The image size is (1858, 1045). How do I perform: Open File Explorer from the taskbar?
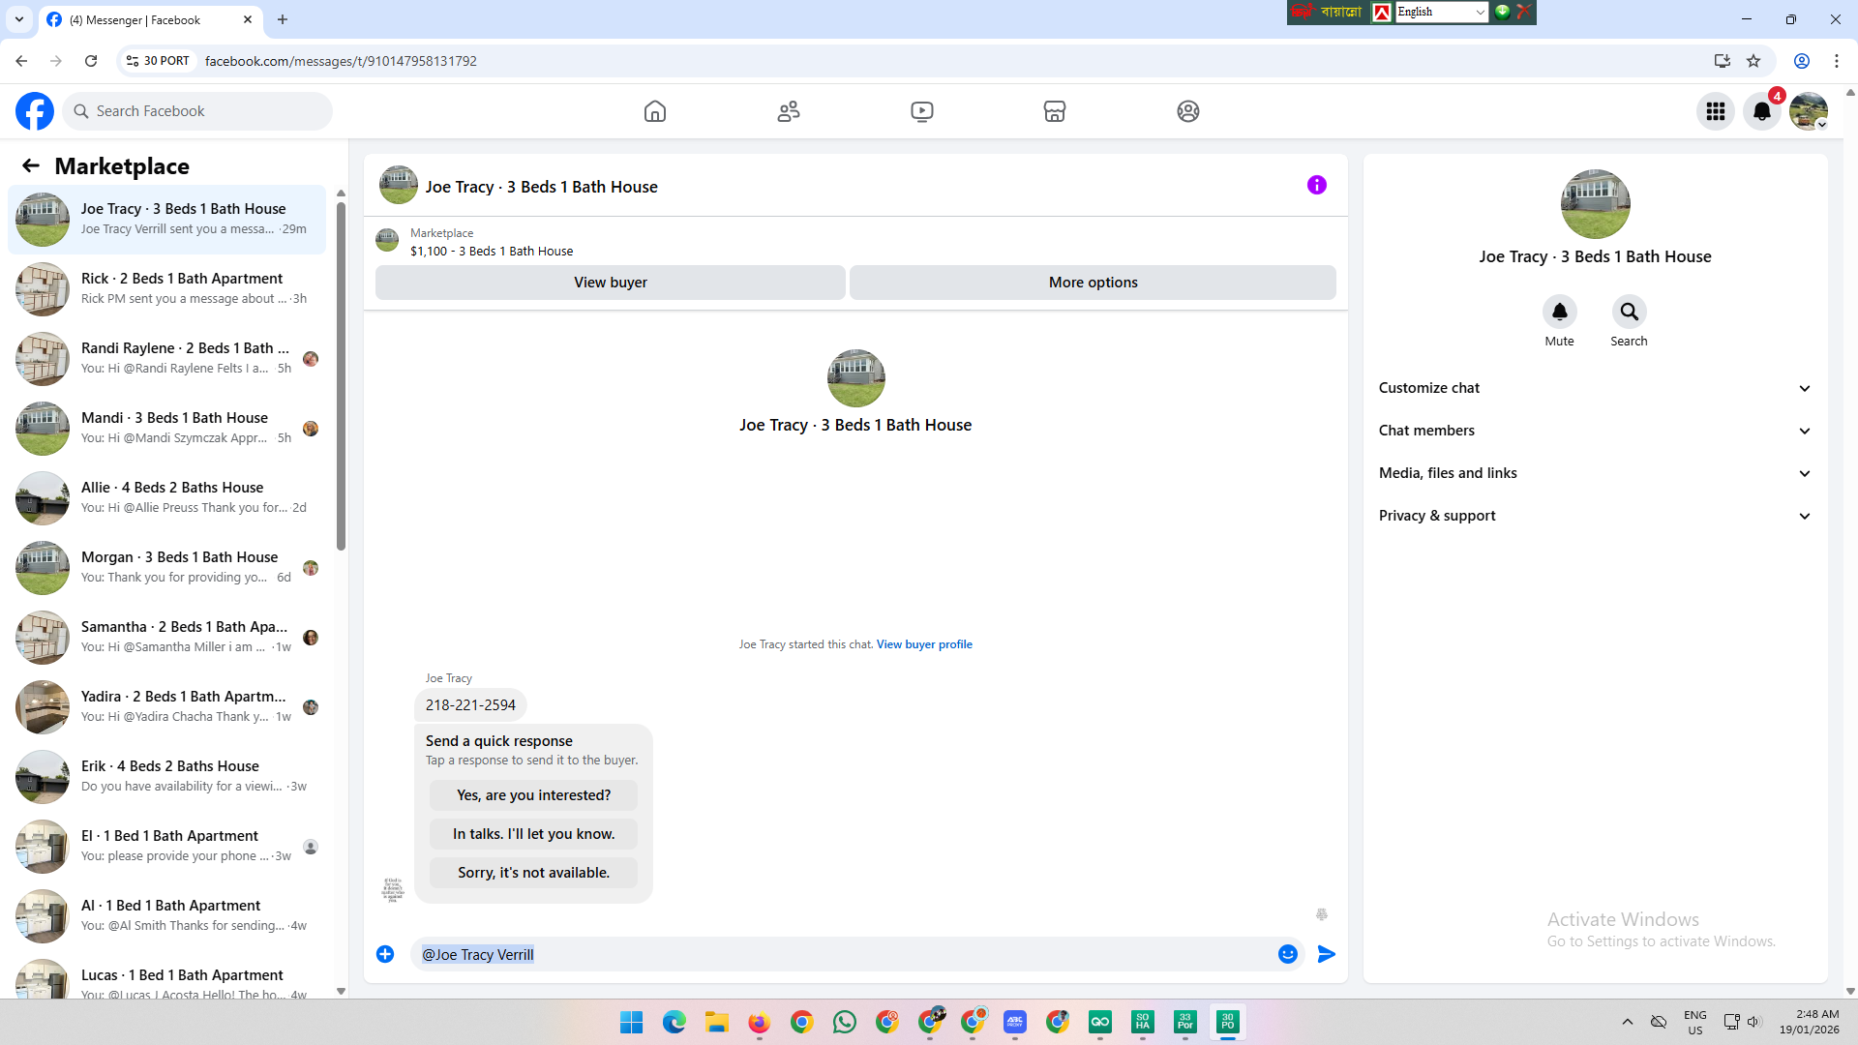[x=717, y=1022]
